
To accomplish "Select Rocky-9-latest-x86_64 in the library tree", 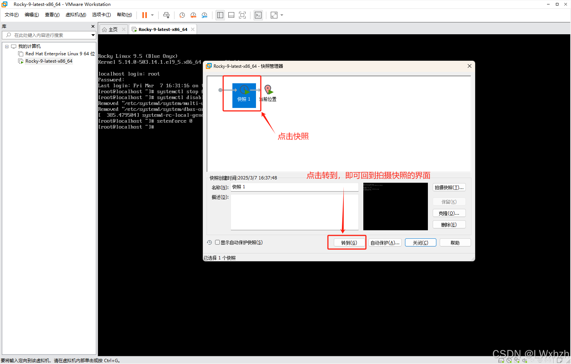I will 49,61.
